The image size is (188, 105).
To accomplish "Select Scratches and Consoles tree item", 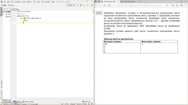I will 8,17.
